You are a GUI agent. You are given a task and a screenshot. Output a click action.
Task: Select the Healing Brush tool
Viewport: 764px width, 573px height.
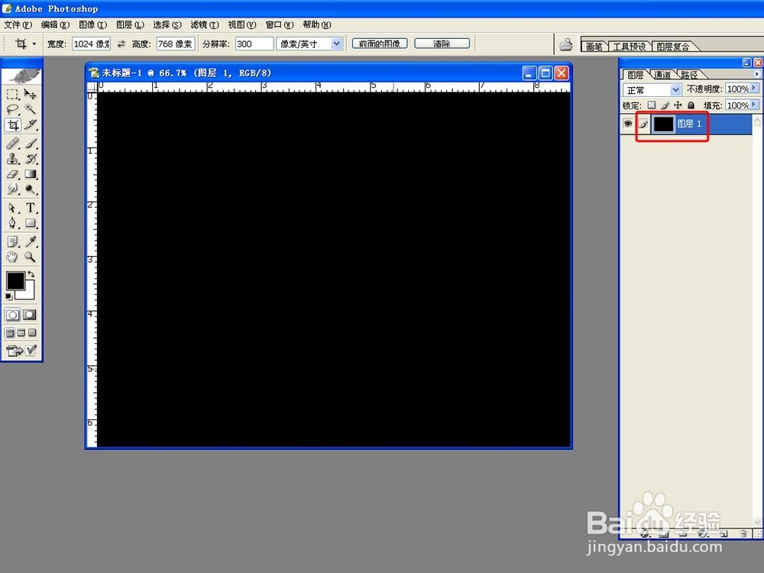13,144
